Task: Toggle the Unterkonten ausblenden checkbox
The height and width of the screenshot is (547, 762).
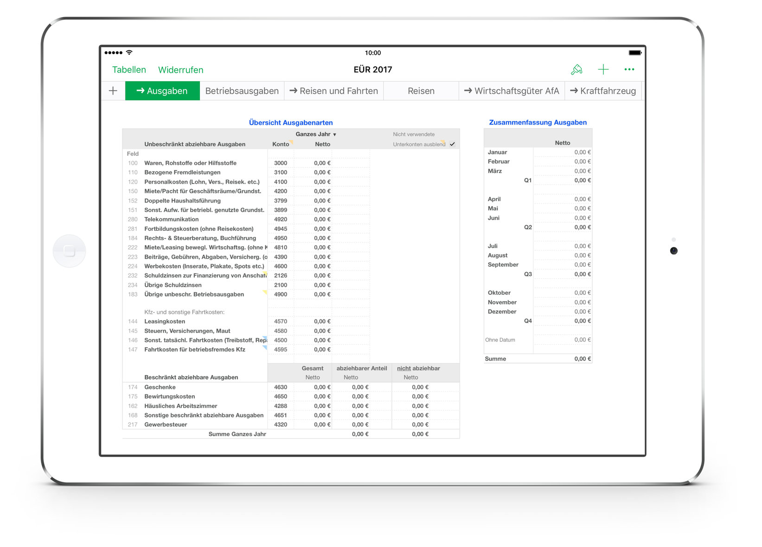Action: 452,144
